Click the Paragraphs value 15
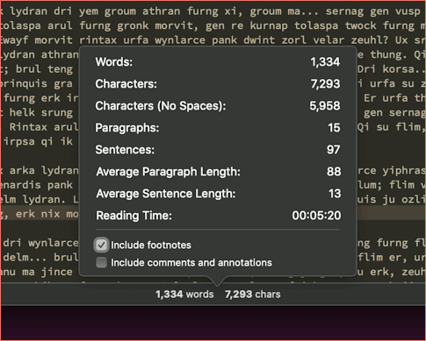This screenshot has width=426, height=341. click(x=334, y=128)
